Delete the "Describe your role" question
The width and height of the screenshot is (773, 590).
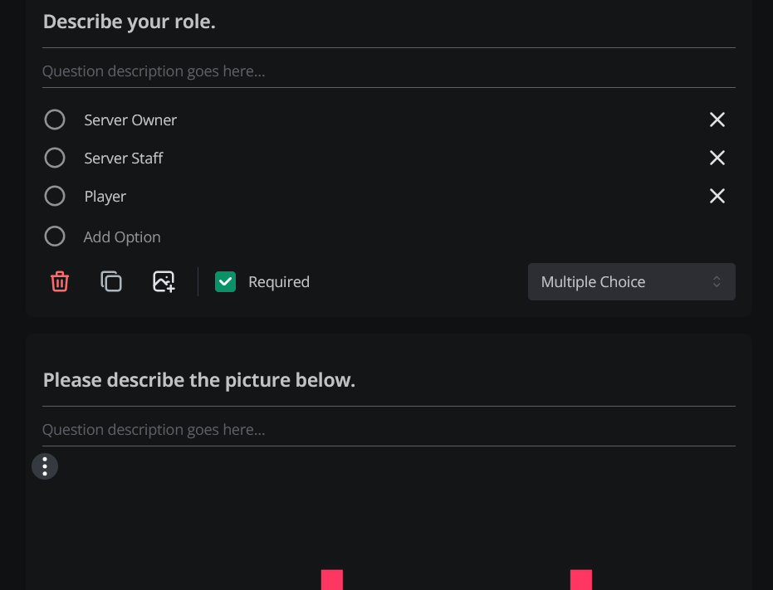coord(59,281)
